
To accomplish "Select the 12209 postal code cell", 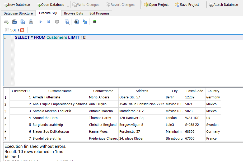I will 195,97.
